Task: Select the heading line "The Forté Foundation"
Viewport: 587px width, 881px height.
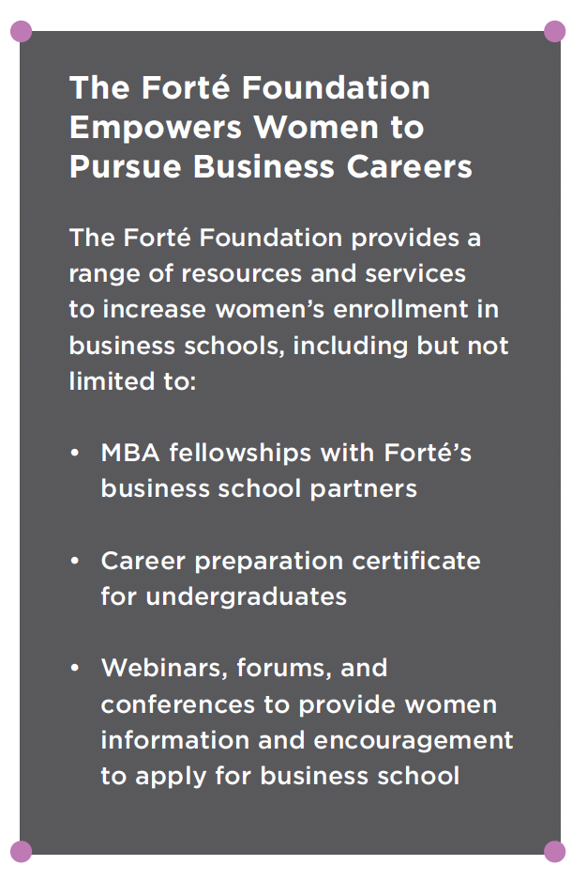Action: click(249, 87)
